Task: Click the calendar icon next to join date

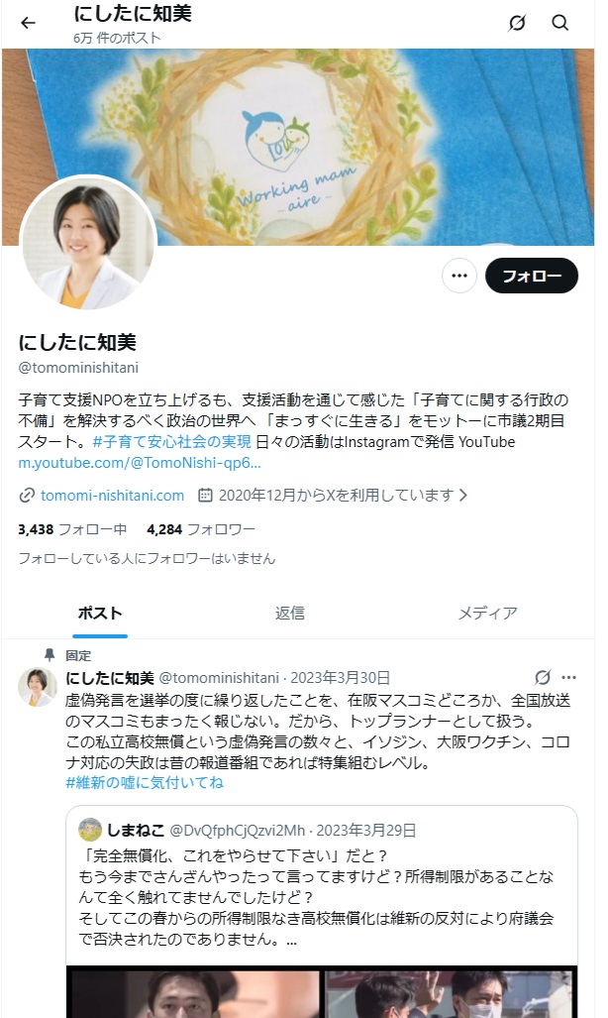Action: coord(204,496)
